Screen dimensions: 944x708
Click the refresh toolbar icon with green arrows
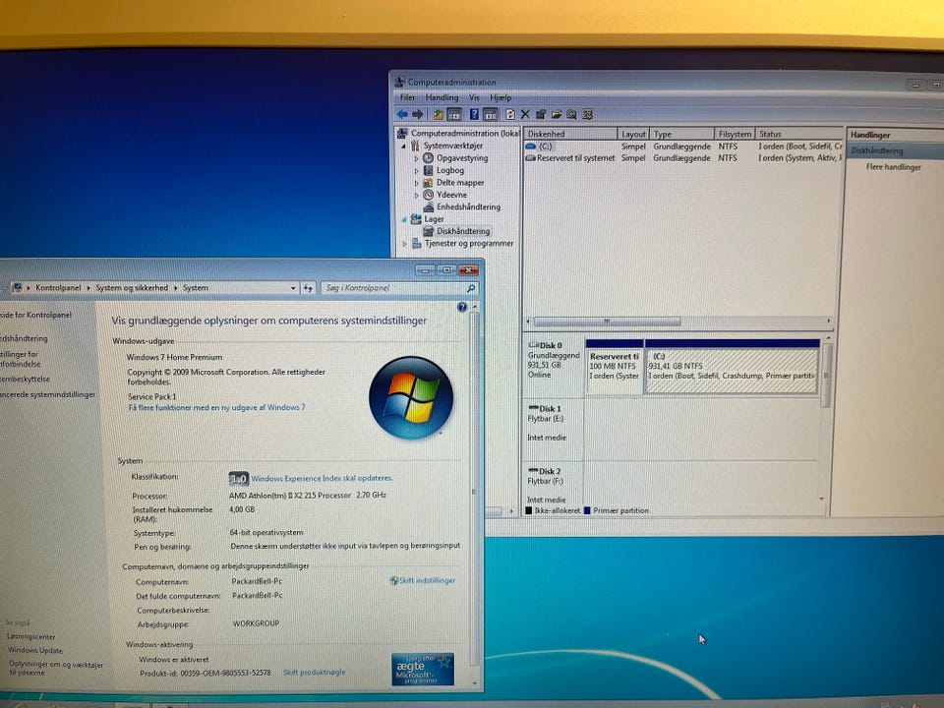click(x=510, y=114)
